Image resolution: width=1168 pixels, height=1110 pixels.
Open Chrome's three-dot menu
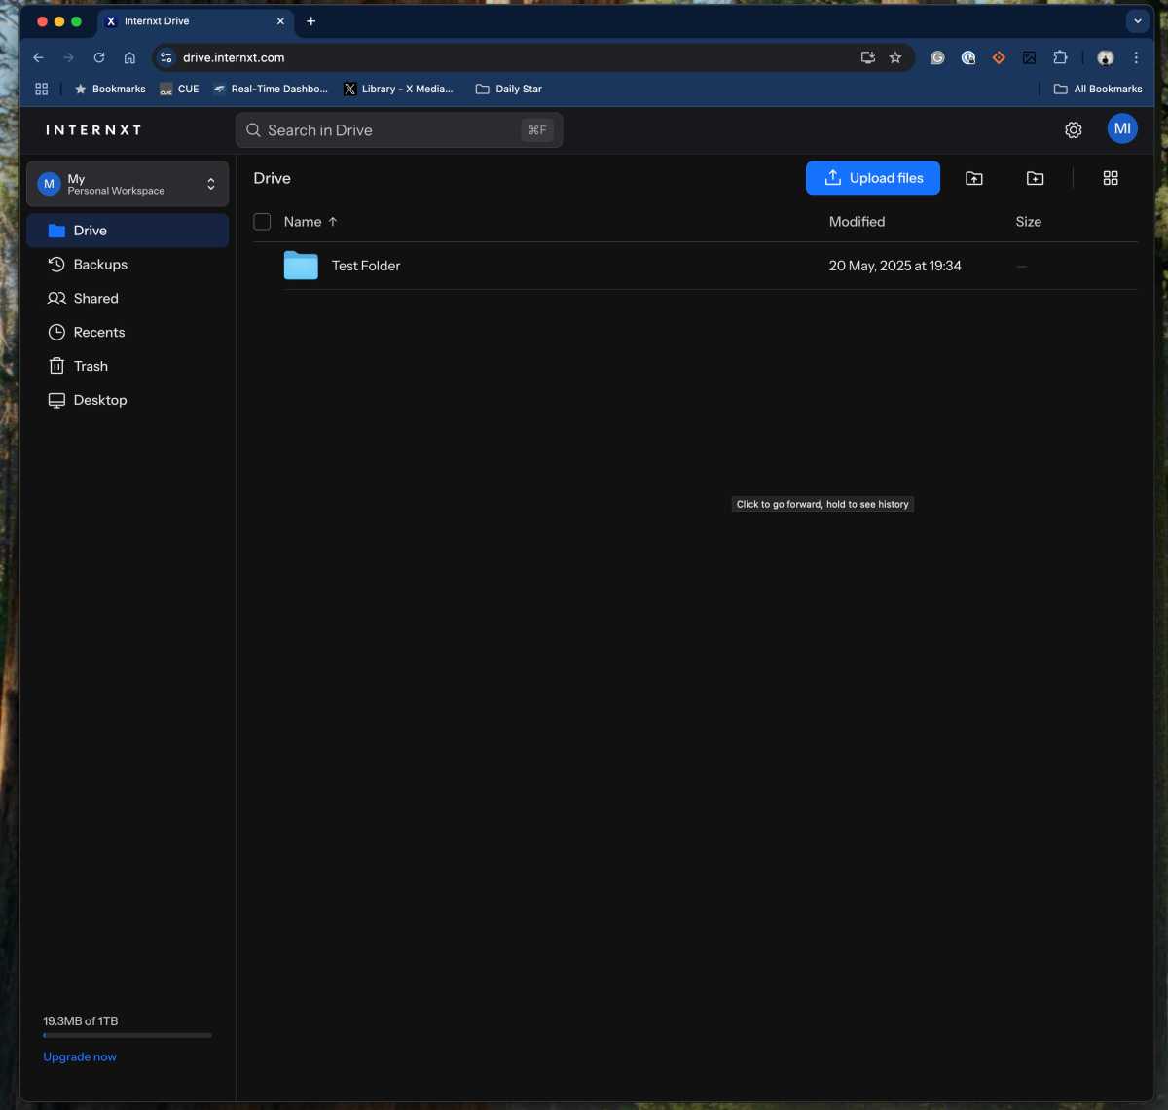(1136, 57)
